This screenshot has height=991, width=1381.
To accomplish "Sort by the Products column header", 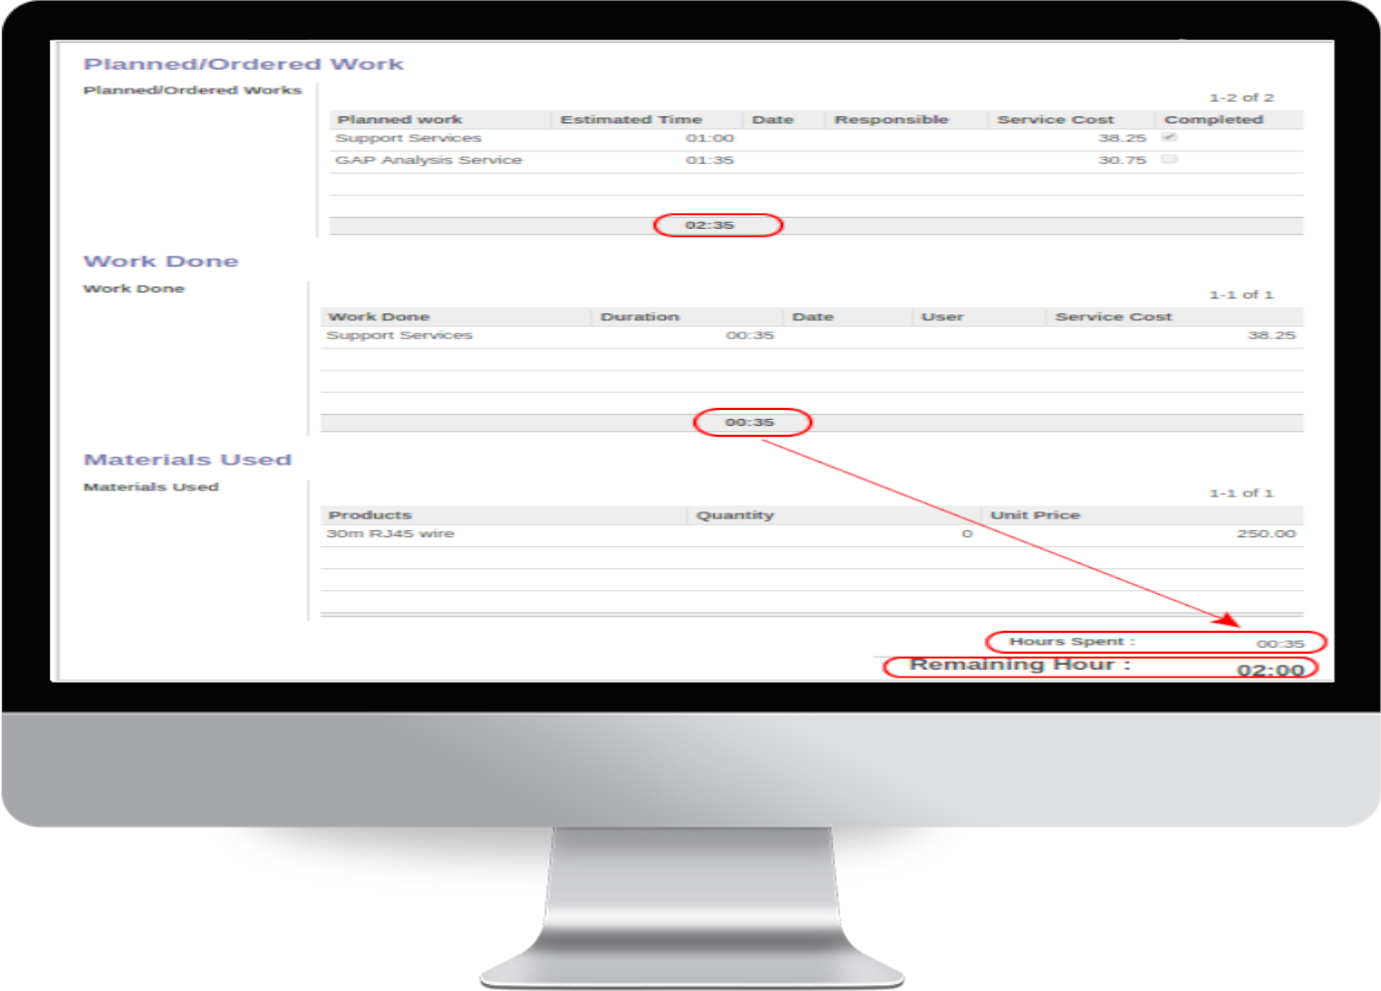I will point(370,514).
